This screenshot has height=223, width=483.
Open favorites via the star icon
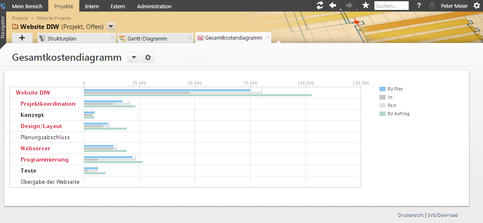coord(366,5)
